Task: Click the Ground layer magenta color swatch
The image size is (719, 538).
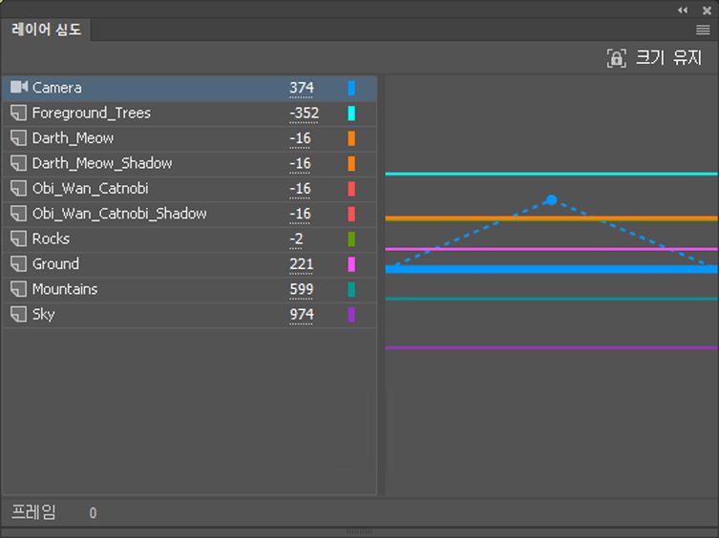Action: [351, 264]
